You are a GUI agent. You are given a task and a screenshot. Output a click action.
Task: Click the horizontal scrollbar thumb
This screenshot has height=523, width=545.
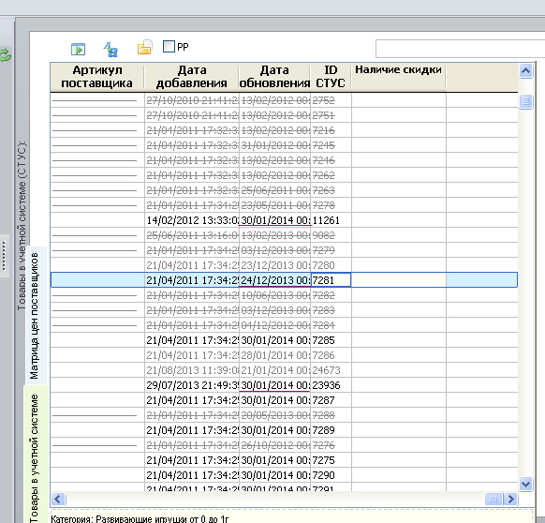[x=493, y=499]
